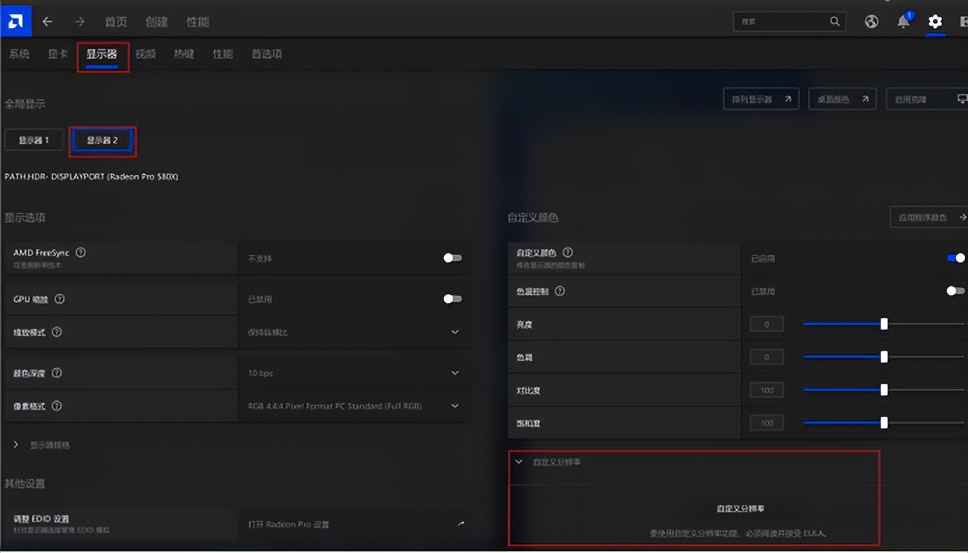Click the 对比度 value input field

click(766, 389)
